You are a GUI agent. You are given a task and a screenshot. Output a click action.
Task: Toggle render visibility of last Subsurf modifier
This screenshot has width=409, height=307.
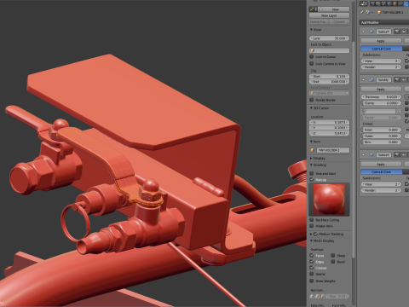point(397,155)
